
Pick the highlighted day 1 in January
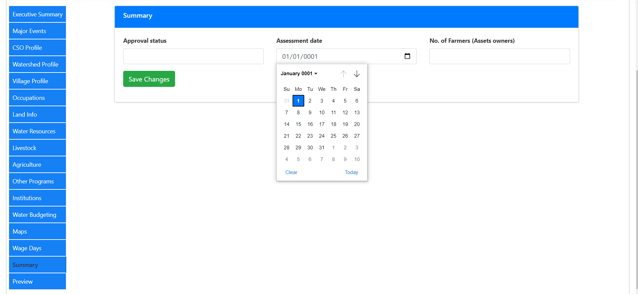pos(298,101)
